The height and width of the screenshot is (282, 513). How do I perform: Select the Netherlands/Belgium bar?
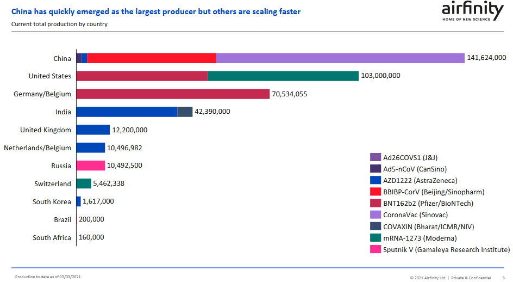91,148
